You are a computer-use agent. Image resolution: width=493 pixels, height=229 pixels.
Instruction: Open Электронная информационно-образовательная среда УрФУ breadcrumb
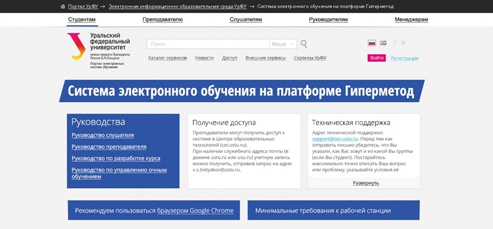tap(178, 6)
